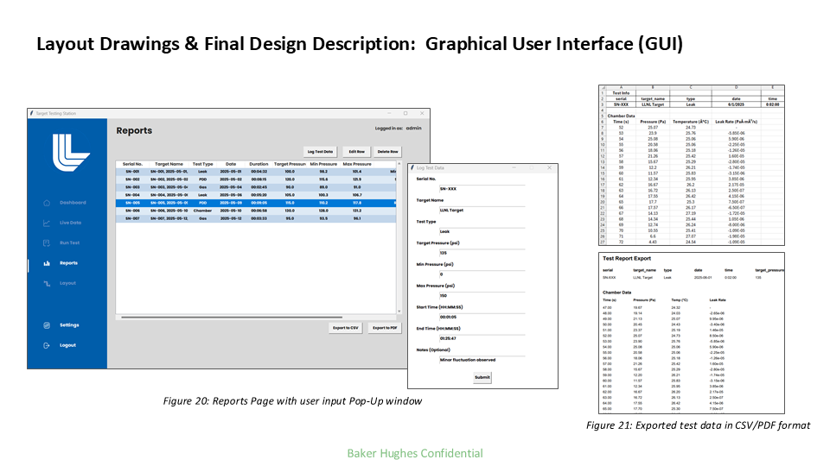Focus the Target Pressure (psi) input field

pyautogui.click(x=482, y=253)
